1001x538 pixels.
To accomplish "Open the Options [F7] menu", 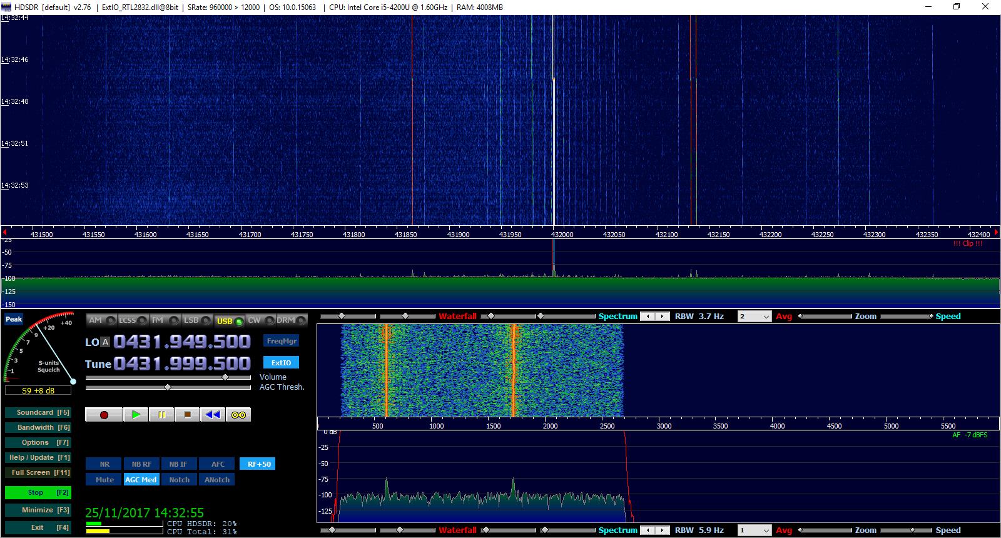I will (38, 443).
